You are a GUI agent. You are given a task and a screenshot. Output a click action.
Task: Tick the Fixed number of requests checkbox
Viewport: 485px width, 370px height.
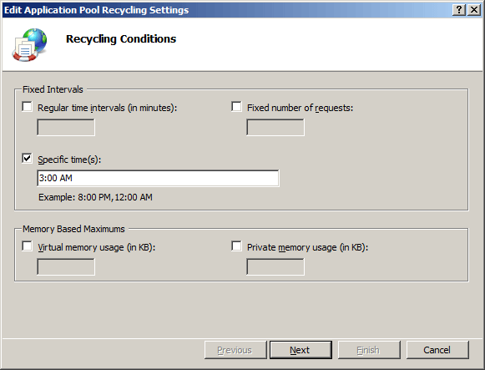[x=236, y=107]
